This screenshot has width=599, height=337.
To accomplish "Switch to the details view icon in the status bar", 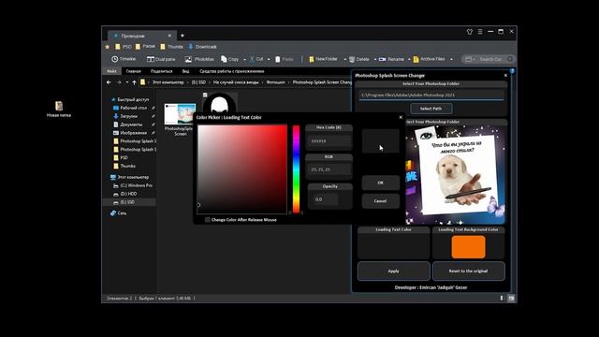I will tap(502, 298).
